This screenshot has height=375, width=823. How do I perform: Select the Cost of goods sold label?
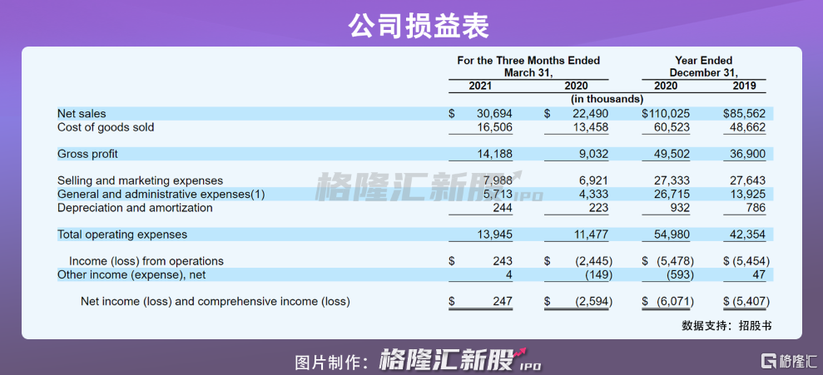click(106, 127)
